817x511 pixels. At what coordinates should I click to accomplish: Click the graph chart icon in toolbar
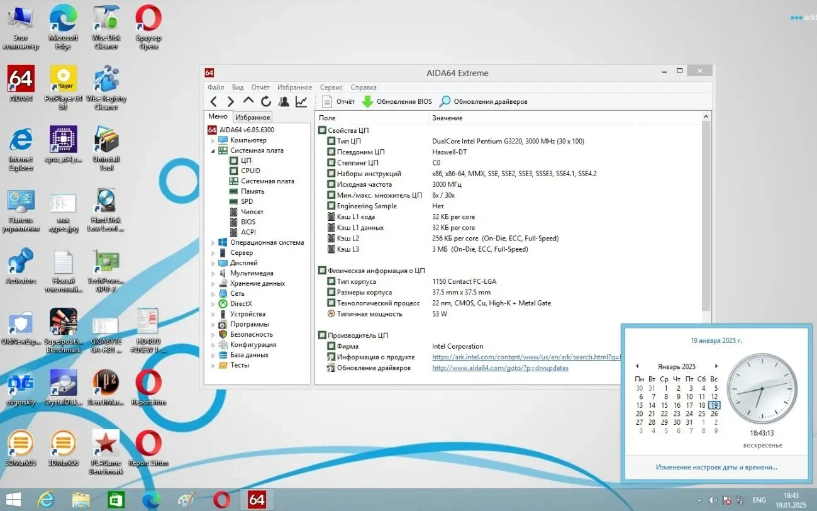302,101
